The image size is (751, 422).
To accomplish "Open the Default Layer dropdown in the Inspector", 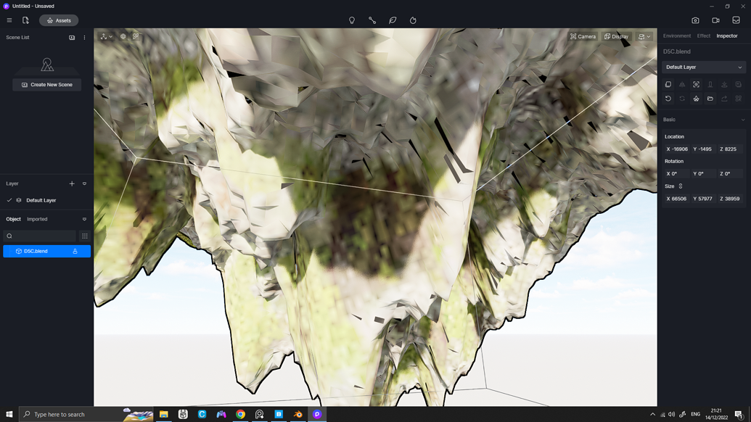I will [x=703, y=67].
